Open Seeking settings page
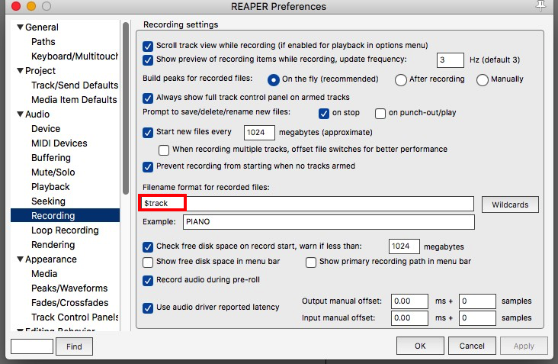Screen dimensions: 558x364 [x=48, y=201]
